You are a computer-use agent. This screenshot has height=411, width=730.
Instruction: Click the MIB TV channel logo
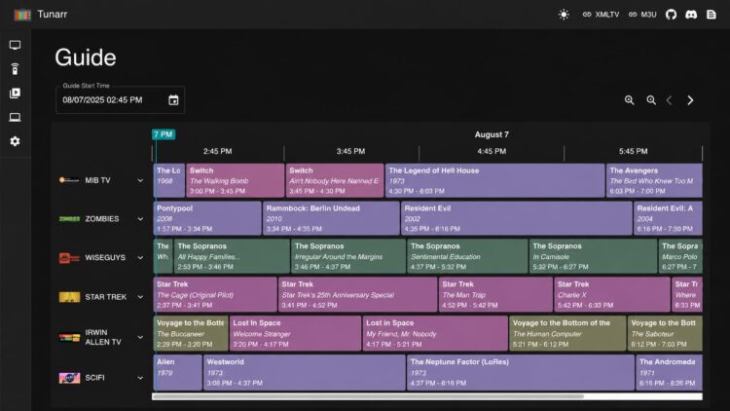point(69,180)
